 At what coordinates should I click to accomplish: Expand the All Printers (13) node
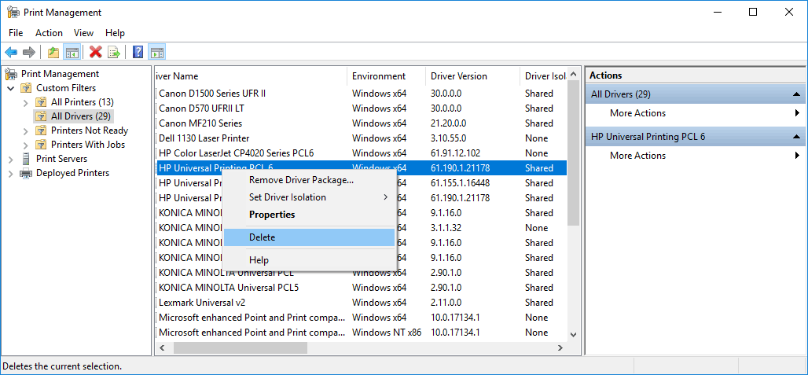(x=26, y=102)
